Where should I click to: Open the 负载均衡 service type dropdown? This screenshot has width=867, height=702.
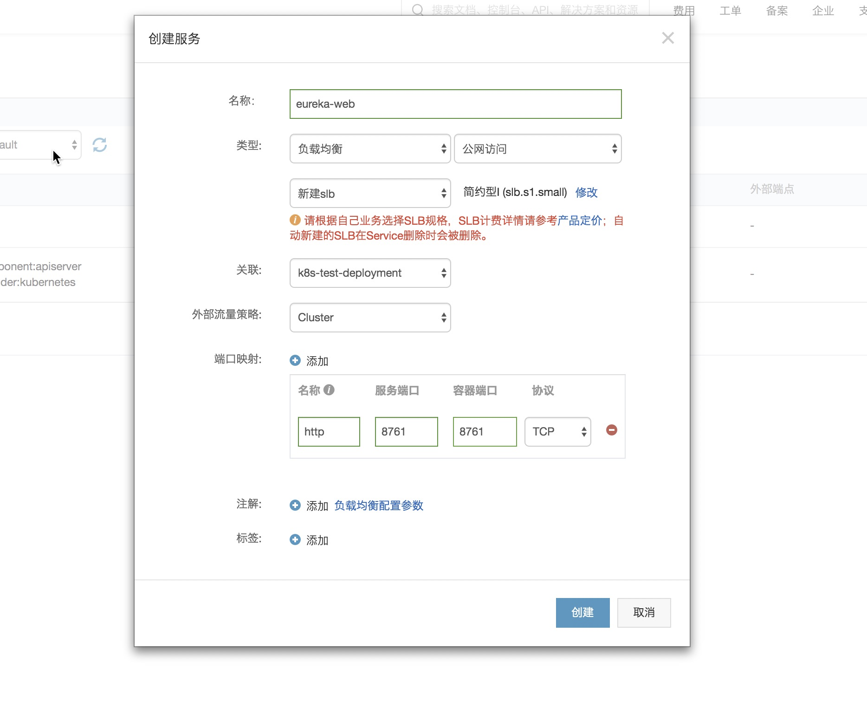tap(370, 149)
